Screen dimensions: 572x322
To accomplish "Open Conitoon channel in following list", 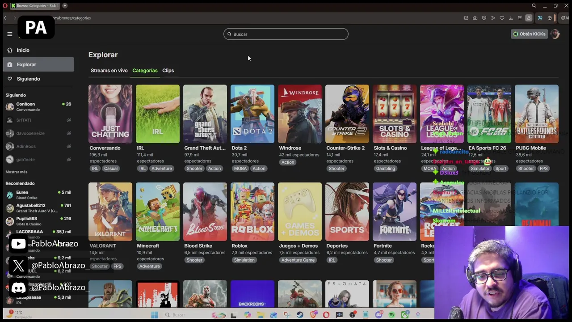I will click(38, 106).
